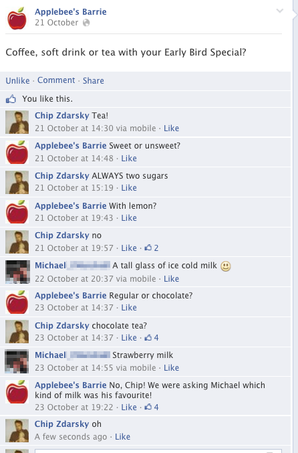This screenshot has height=453, width=298.
Task: Like the 'Strawberry milk' comment
Action: [x=171, y=367]
